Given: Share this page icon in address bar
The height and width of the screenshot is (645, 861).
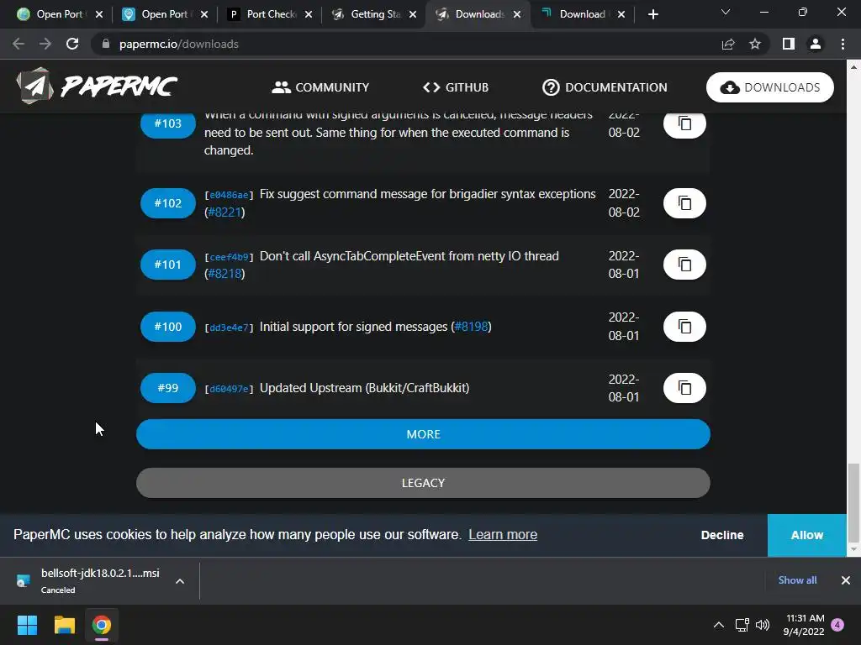Looking at the screenshot, I should (728, 44).
